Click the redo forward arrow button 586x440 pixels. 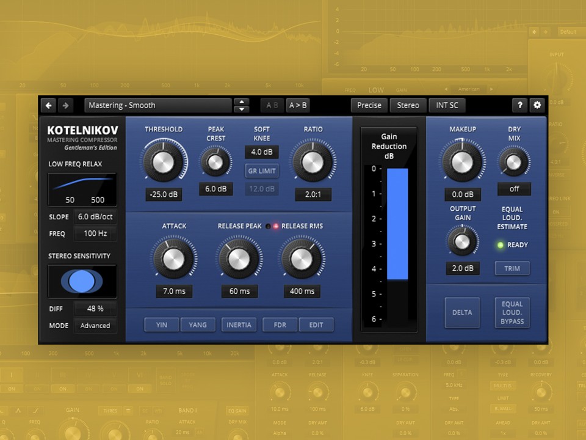pos(66,106)
